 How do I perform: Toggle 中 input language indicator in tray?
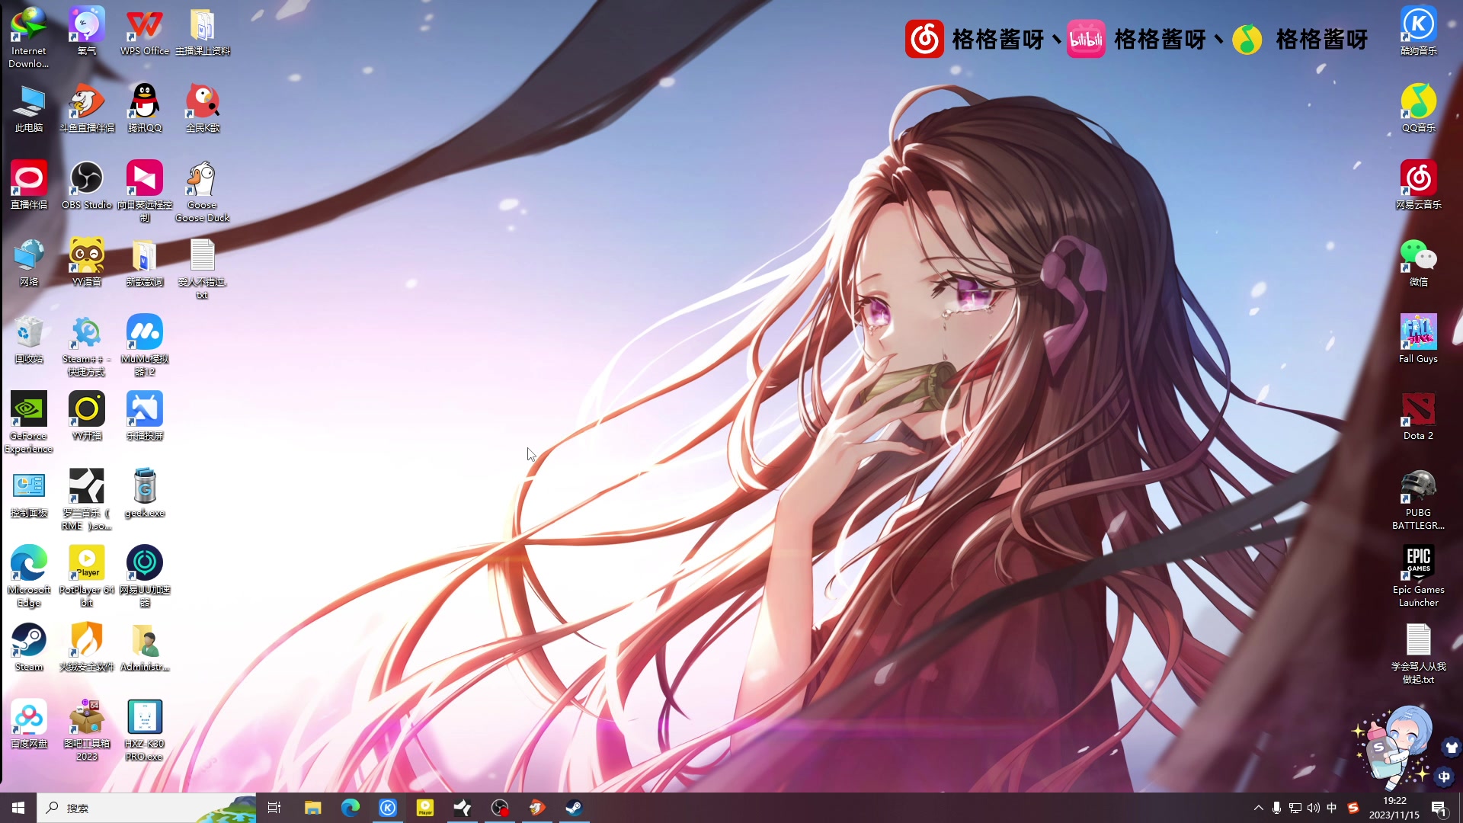coord(1331,808)
